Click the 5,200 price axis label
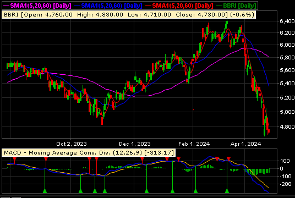295x198 pixels. pos(287,97)
